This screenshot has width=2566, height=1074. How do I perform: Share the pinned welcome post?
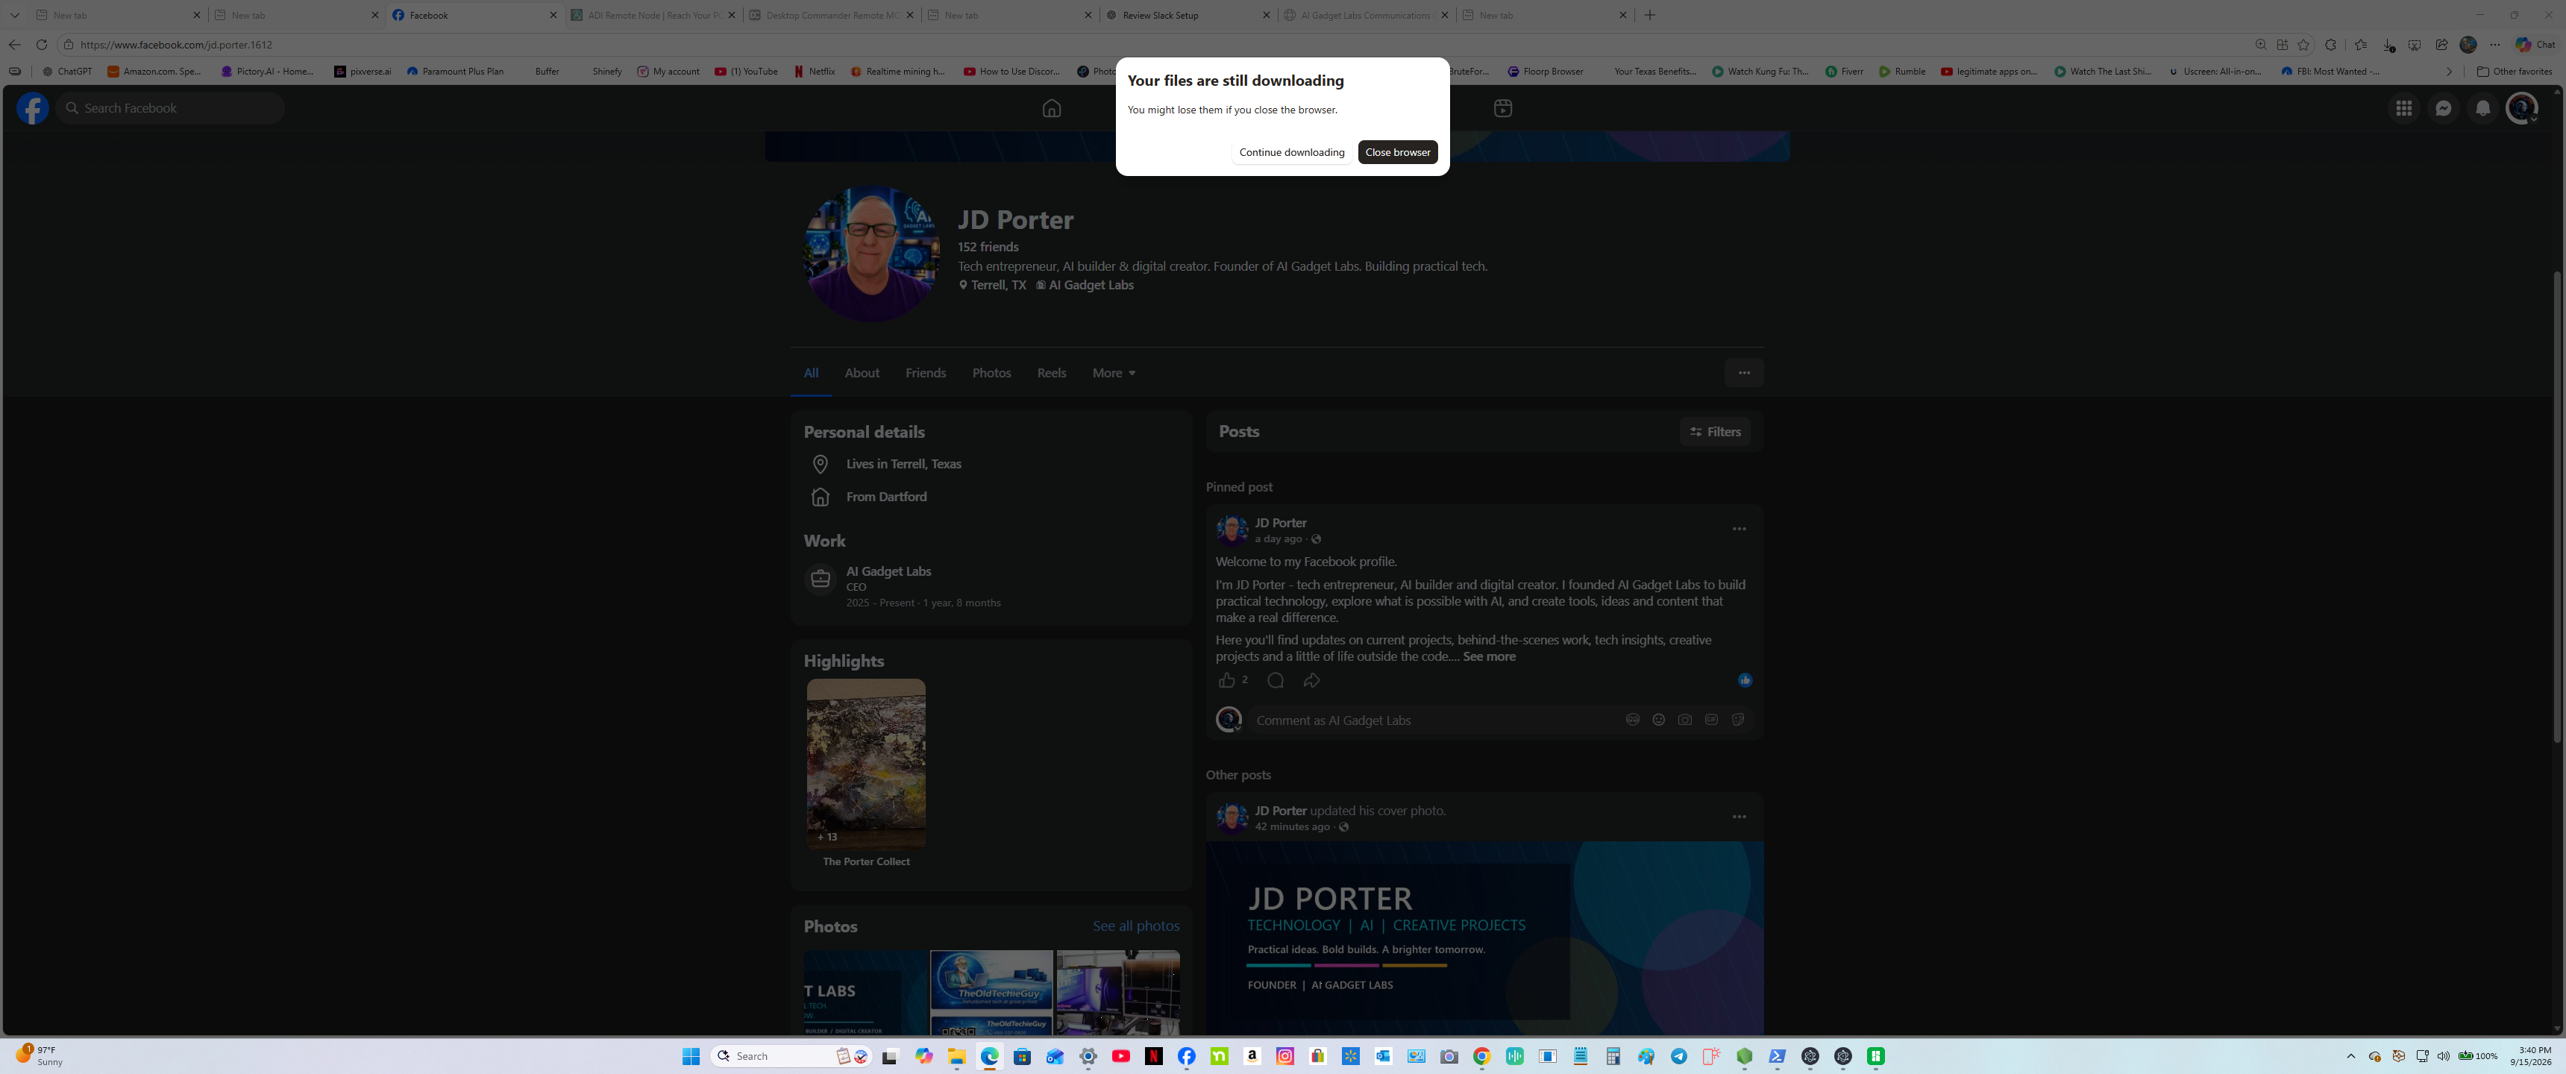[x=1311, y=680]
